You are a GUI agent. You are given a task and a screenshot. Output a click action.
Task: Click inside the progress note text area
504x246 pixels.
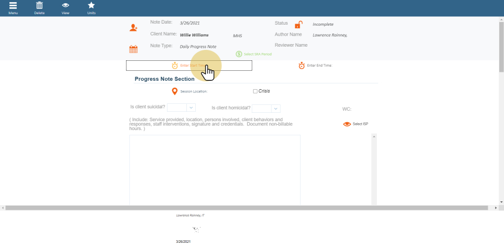[x=215, y=169]
